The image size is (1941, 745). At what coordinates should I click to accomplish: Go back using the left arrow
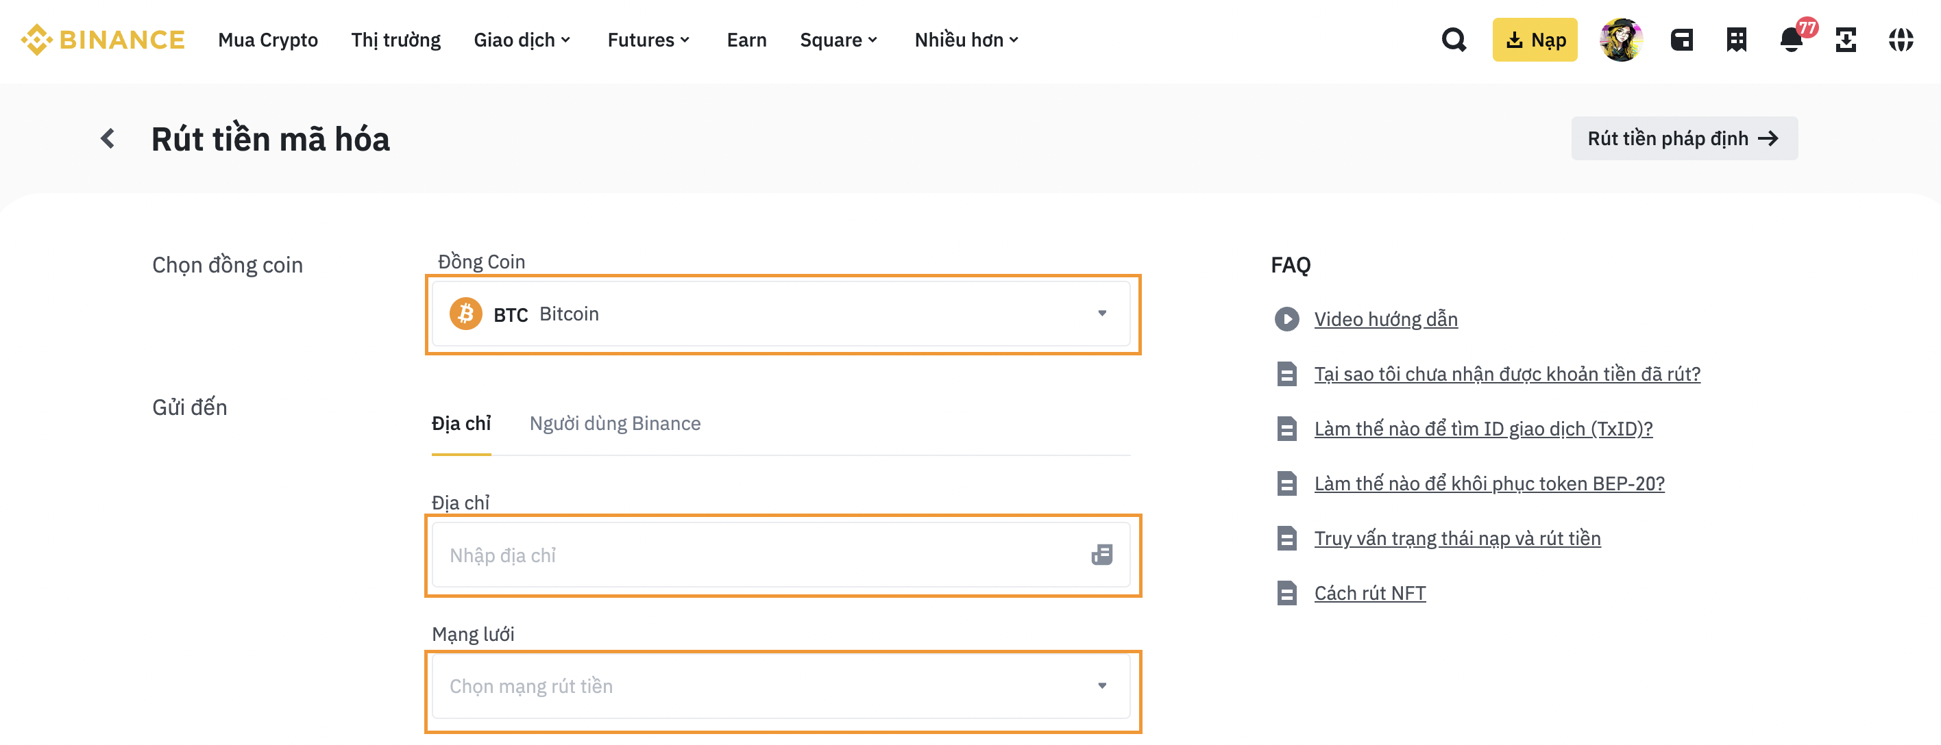click(x=108, y=138)
